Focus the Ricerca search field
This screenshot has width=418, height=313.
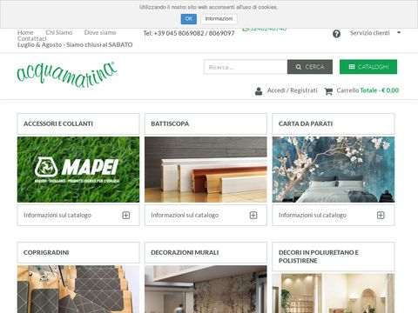(246, 67)
